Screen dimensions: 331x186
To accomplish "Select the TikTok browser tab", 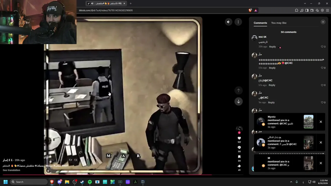I will pos(107,3).
